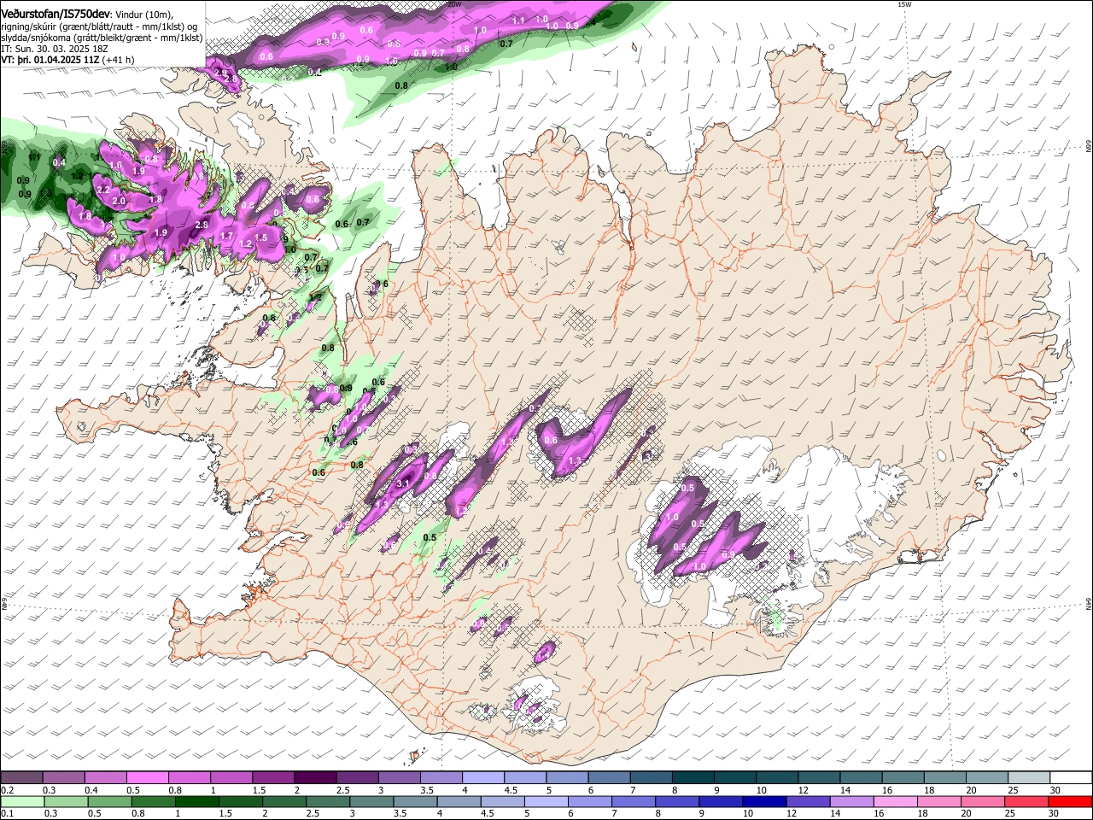Click dark green rain swatch between 1 and 1.5

pyautogui.click(x=196, y=801)
